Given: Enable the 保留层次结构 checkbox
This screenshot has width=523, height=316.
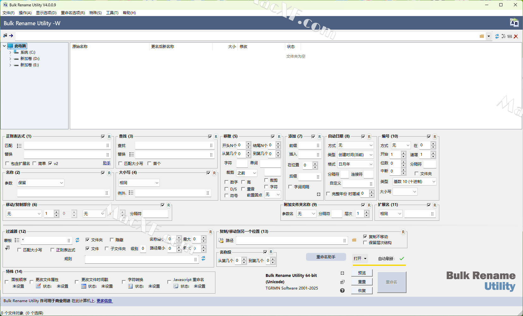Looking at the screenshot, I should tap(365, 243).
